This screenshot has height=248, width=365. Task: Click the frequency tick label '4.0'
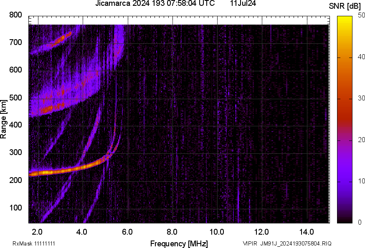(x=82, y=232)
